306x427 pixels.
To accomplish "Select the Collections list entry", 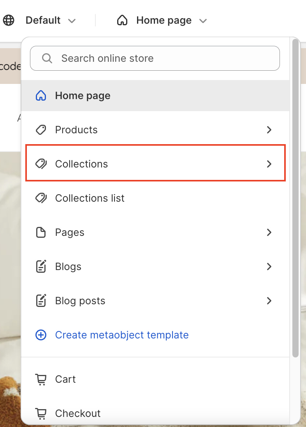I will click(155, 198).
